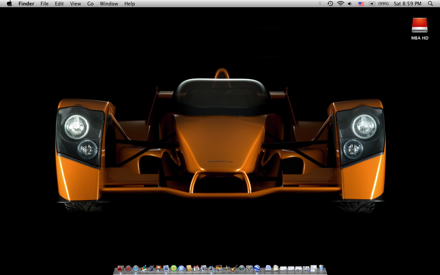The width and height of the screenshot is (440, 275).
Task: Launch iMovie star icon in Dock
Action: click(227, 268)
